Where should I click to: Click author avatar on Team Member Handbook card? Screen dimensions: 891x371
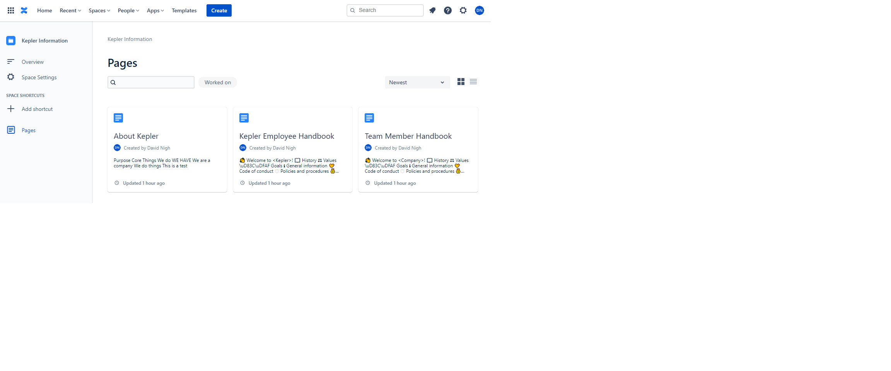pos(368,148)
